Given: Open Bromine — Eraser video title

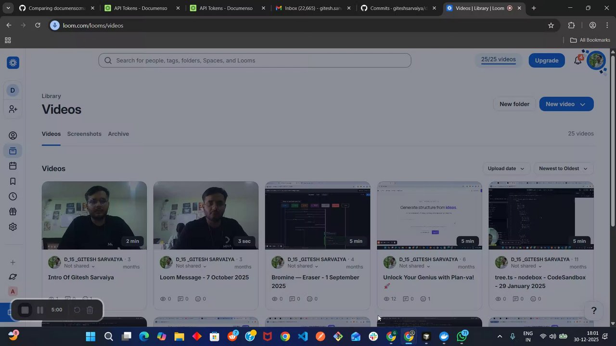Looking at the screenshot, I should coord(315,282).
